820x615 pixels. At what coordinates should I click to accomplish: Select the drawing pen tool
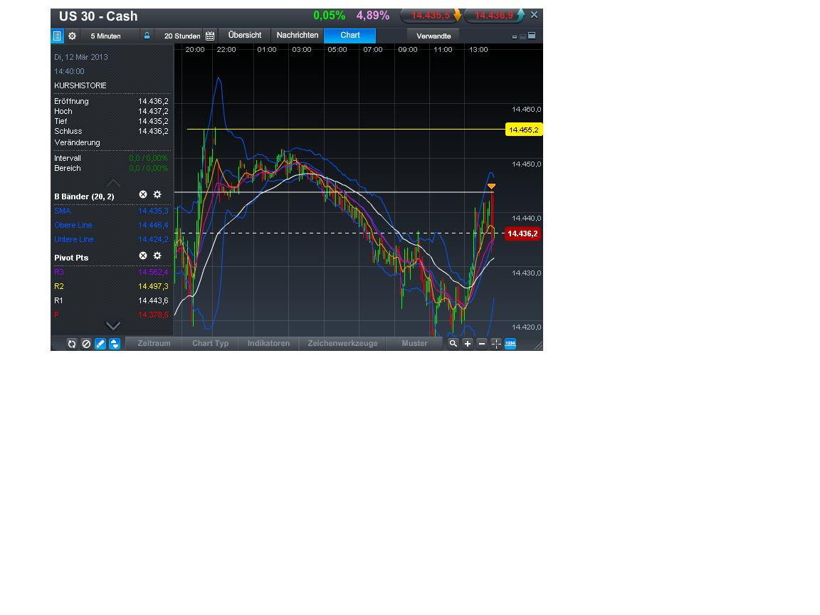pos(100,344)
